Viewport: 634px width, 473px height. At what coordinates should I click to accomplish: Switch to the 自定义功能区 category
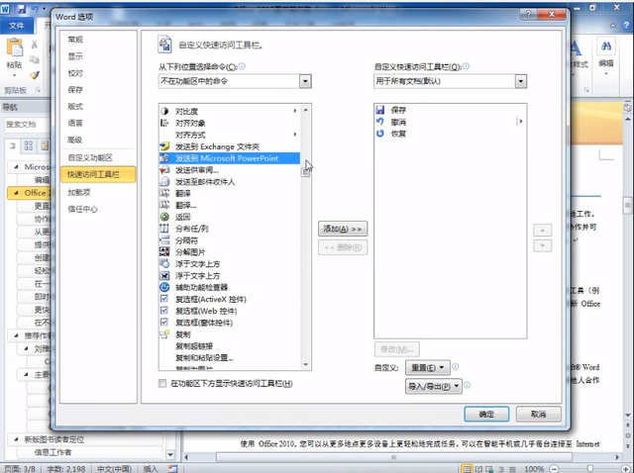(90, 157)
